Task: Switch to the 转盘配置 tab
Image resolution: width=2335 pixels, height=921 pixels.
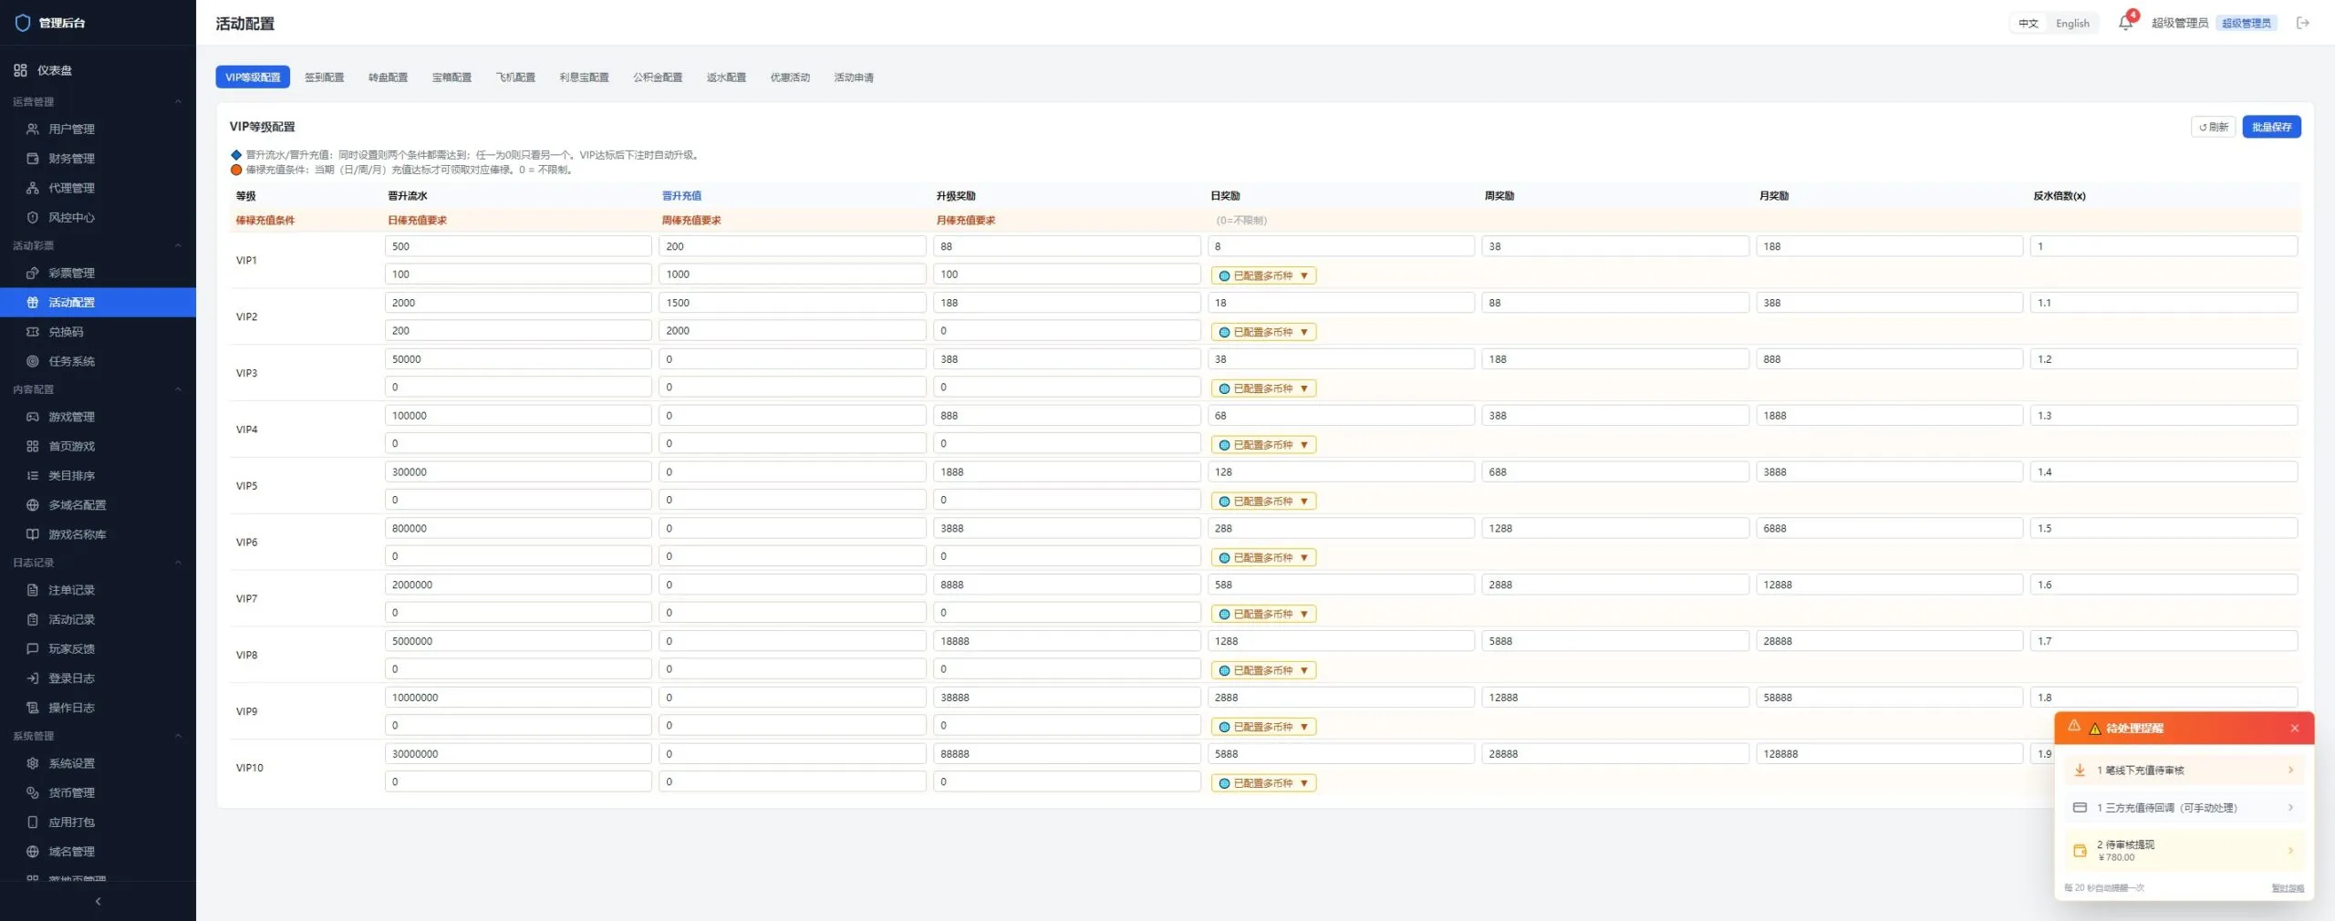Action: [388, 78]
